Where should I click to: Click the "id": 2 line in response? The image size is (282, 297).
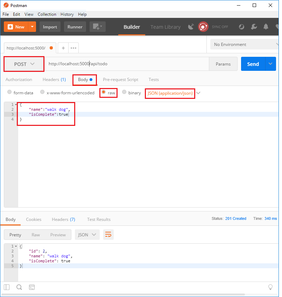[38, 251]
